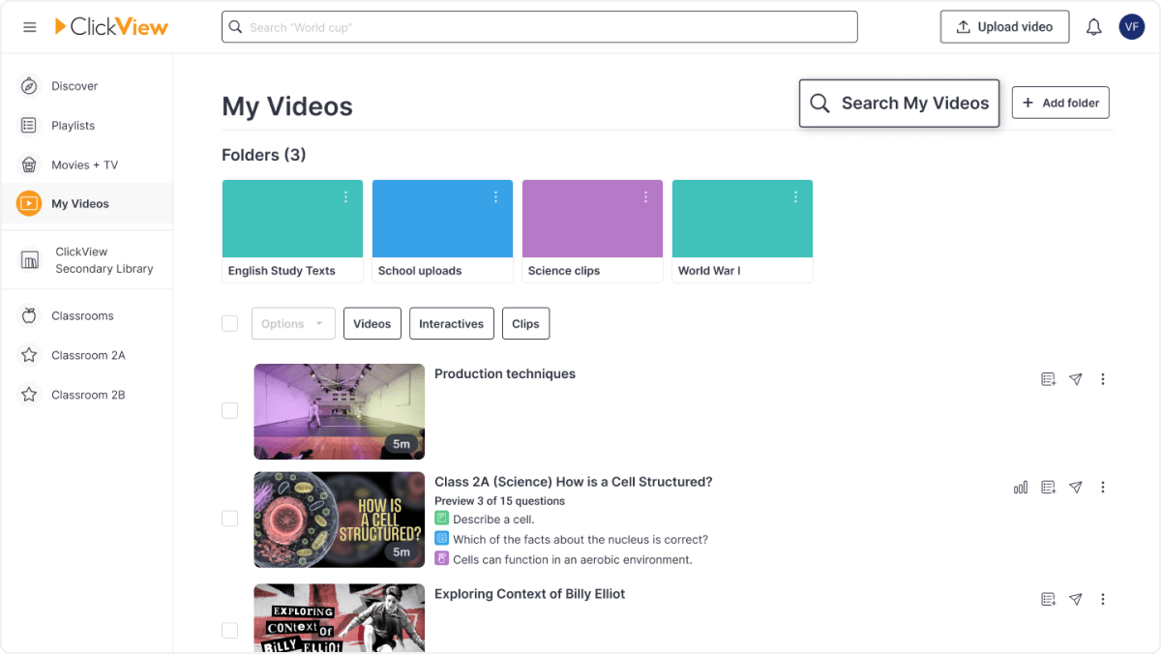Open the hamburger navigation menu
1161x654 pixels.
coord(30,27)
